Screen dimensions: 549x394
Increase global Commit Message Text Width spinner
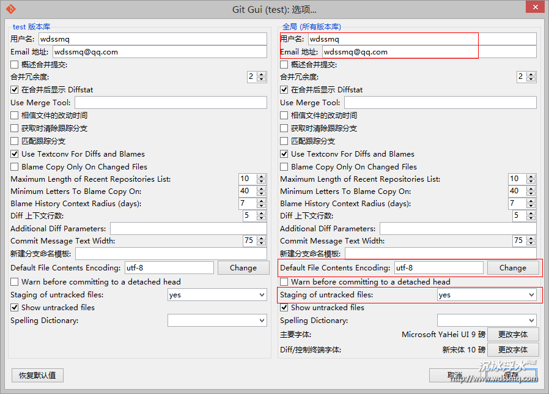531,238
